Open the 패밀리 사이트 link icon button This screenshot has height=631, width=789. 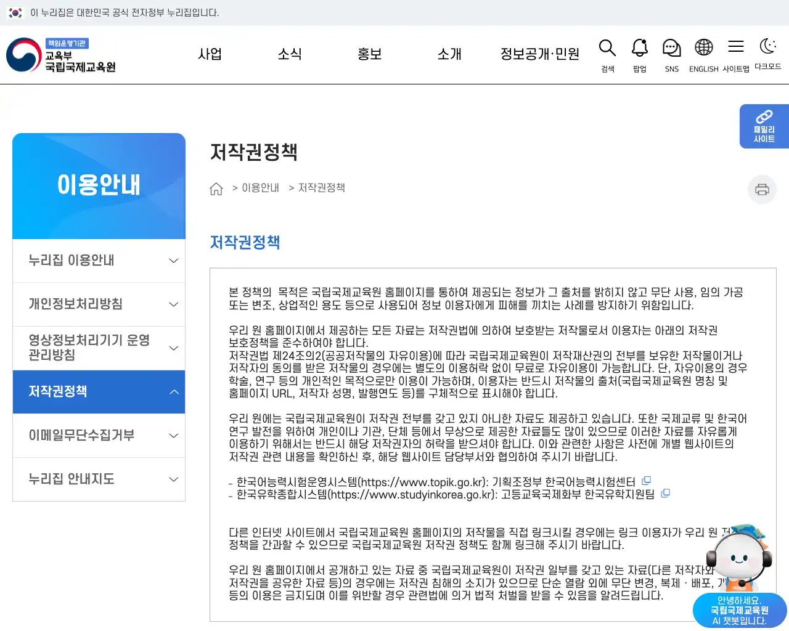(x=764, y=126)
